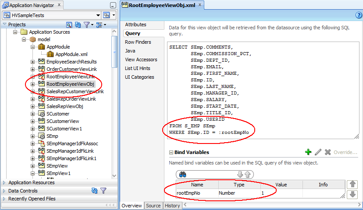Collapse the Projects section
Screen dimensions: 363x210
[4, 24]
